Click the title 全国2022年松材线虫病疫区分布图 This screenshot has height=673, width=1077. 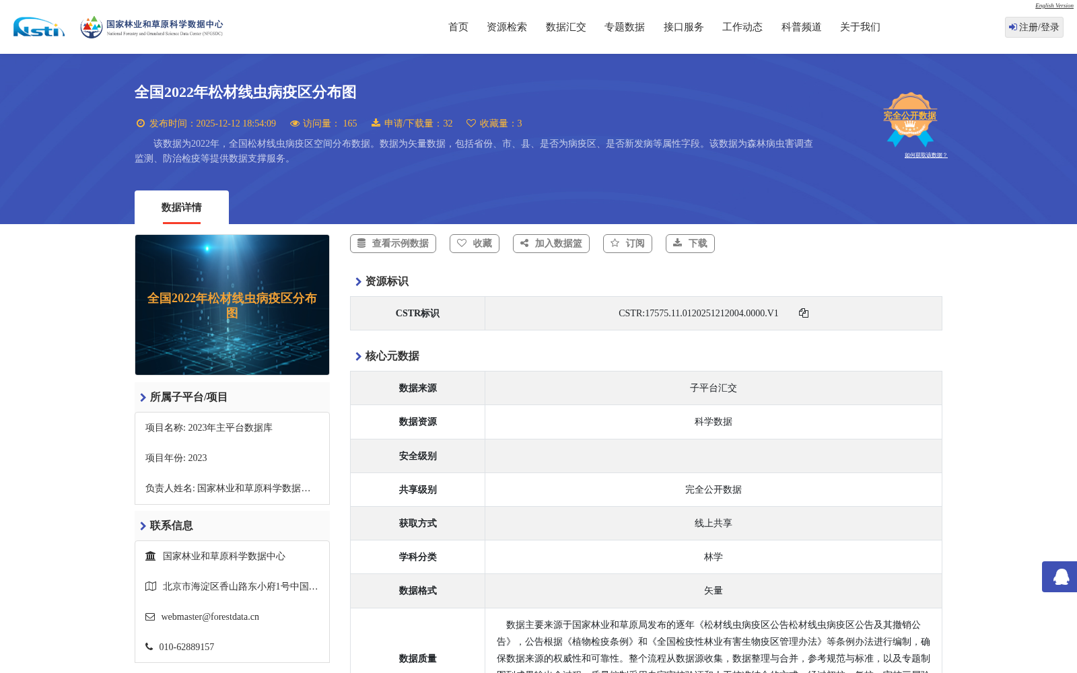(x=246, y=92)
